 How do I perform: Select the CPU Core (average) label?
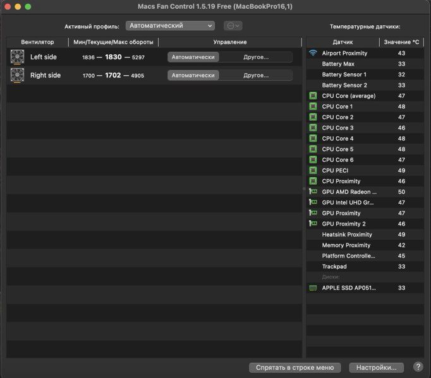tap(349, 96)
